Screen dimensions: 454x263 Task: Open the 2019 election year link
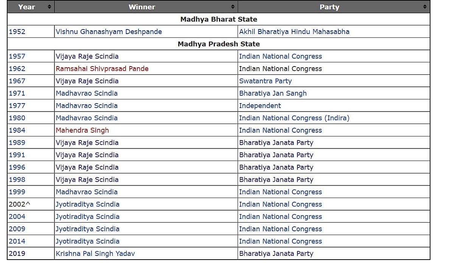(17, 254)
